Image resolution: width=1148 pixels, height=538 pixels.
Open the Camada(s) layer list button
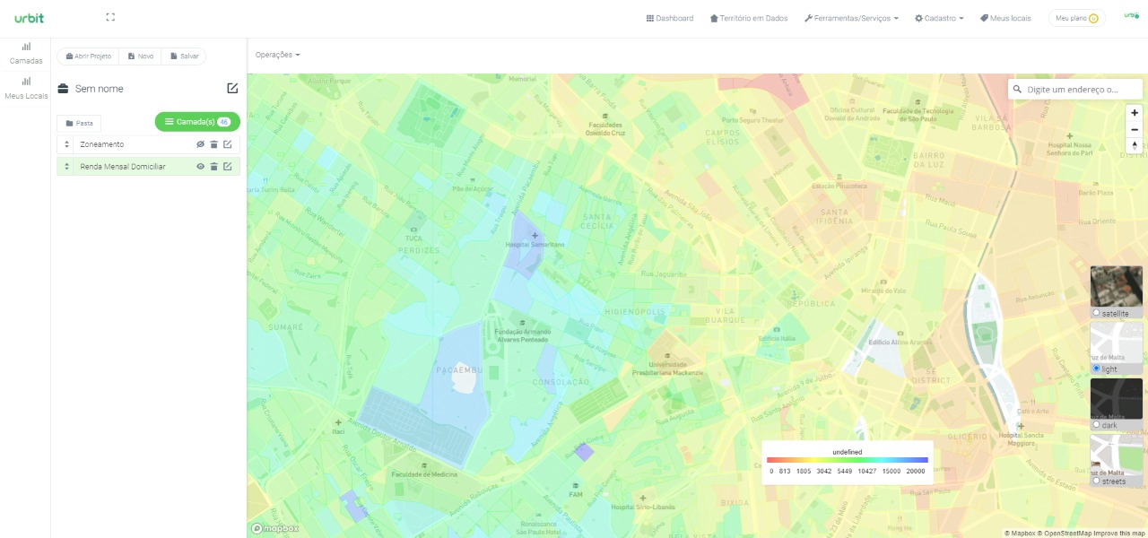click(x=197, y=122)
